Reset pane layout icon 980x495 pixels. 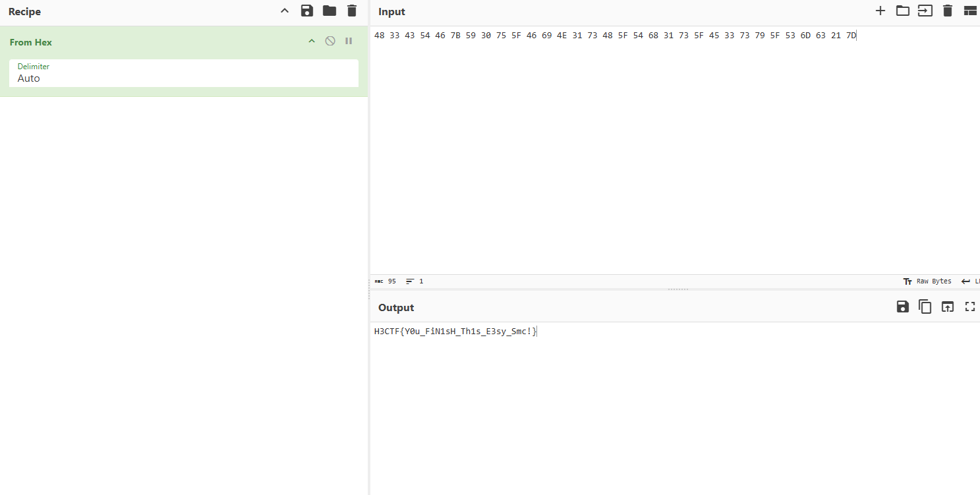click(x=970, y=11)
